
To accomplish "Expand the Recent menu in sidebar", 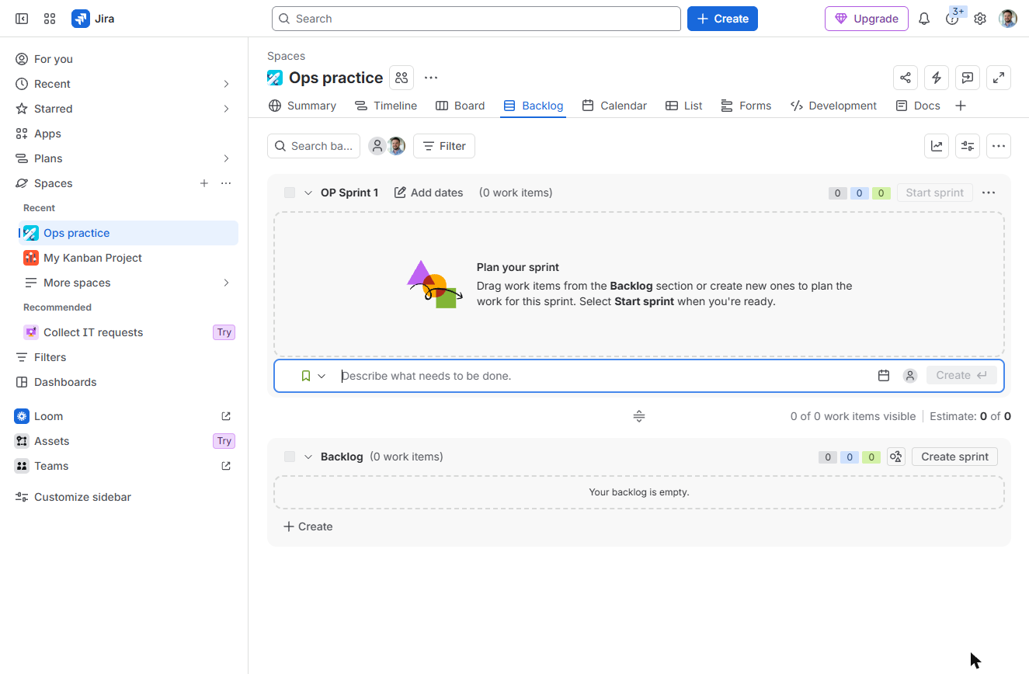I will (226, 84).
